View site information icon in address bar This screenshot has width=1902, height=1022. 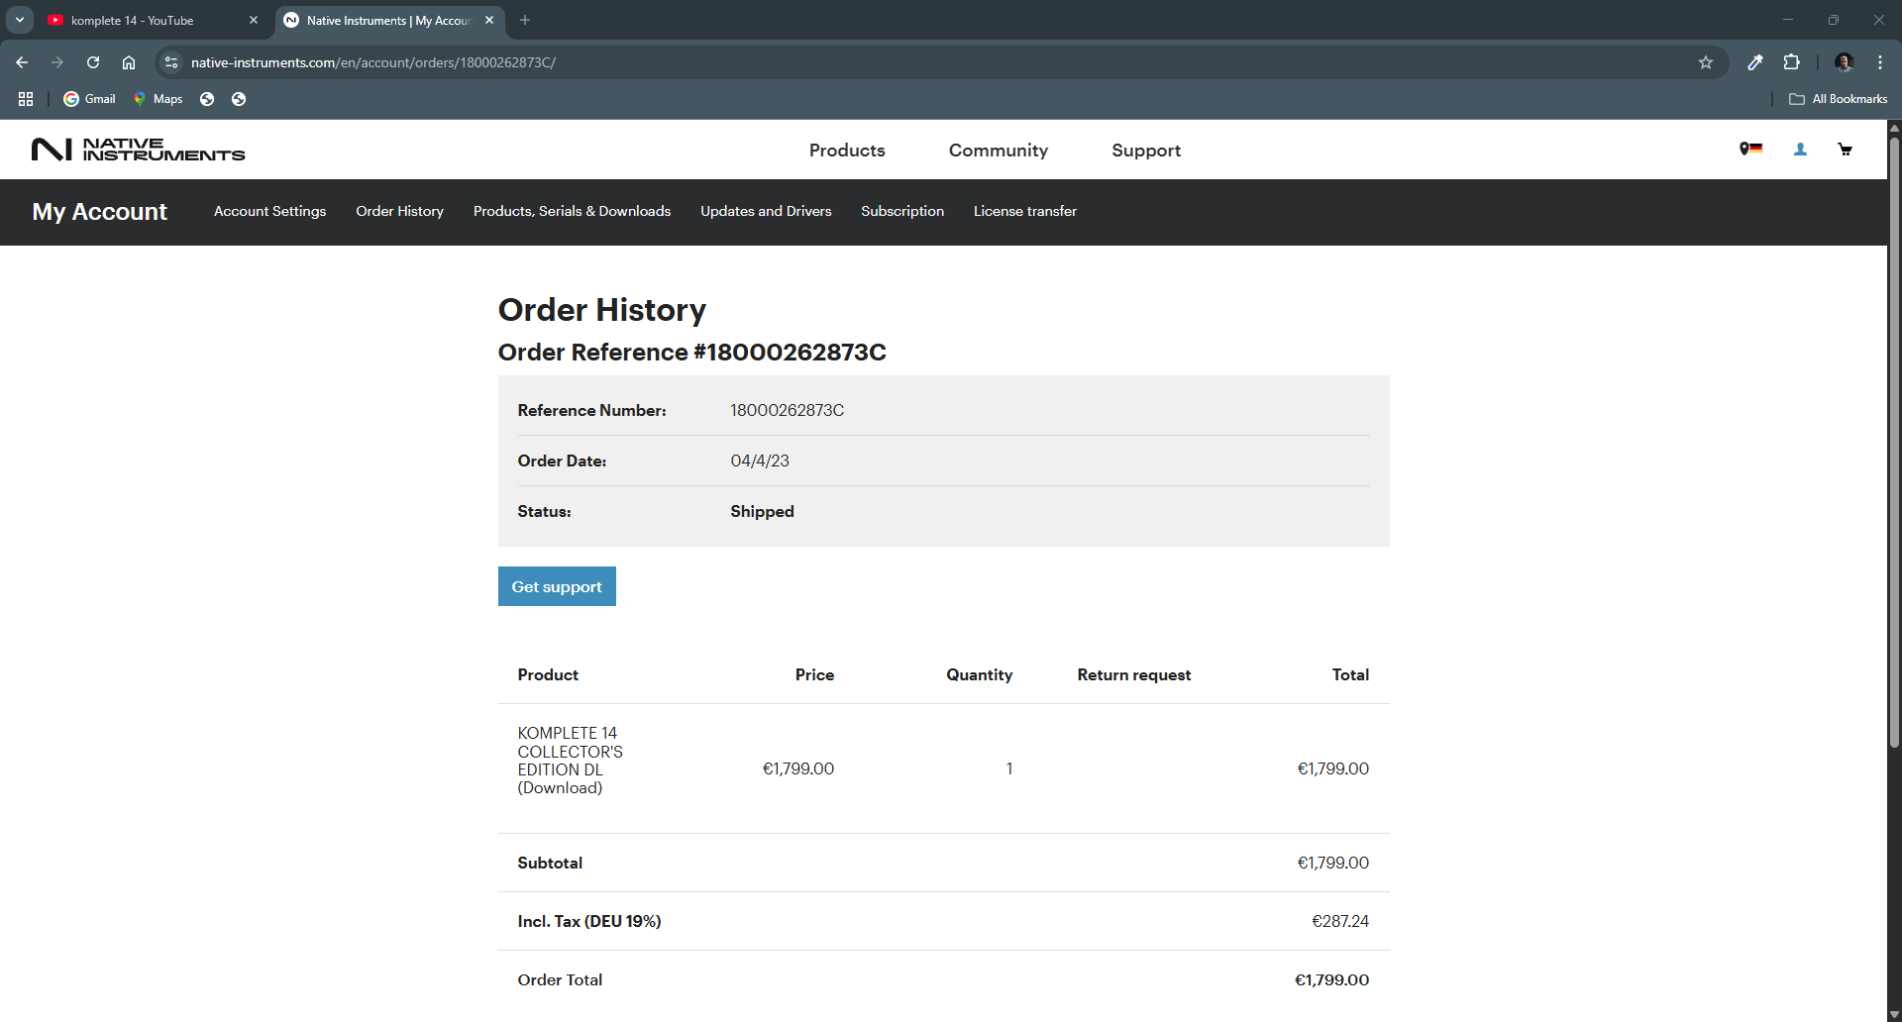click(x=171, y=62)
